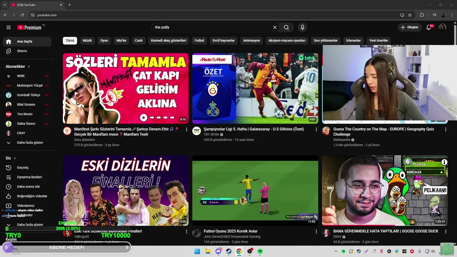Screen dimensions: 457x257
Task: Select the Yeni öneriler chip
Action: click(378, 41)
